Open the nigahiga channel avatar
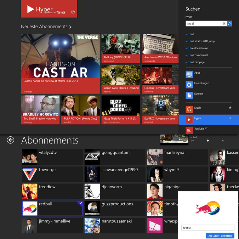 point(155,191)
